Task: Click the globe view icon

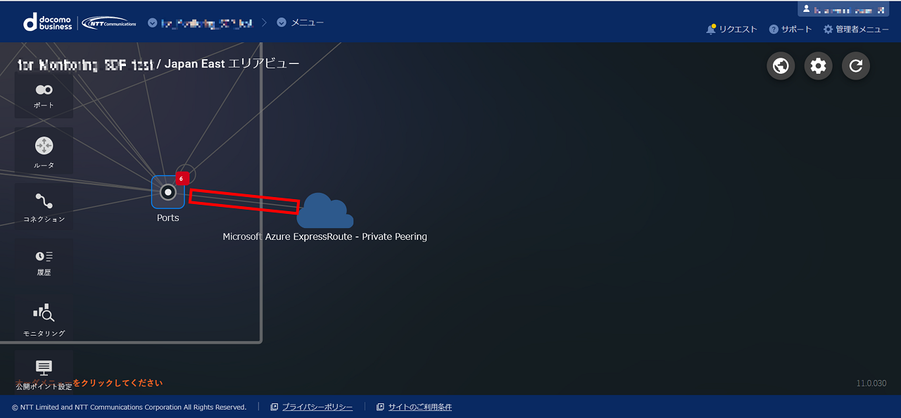Action: [780, 66]
